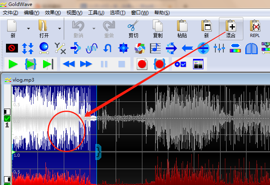Click the REPL replace icon
270x185 pixels.
click(255, 29)
